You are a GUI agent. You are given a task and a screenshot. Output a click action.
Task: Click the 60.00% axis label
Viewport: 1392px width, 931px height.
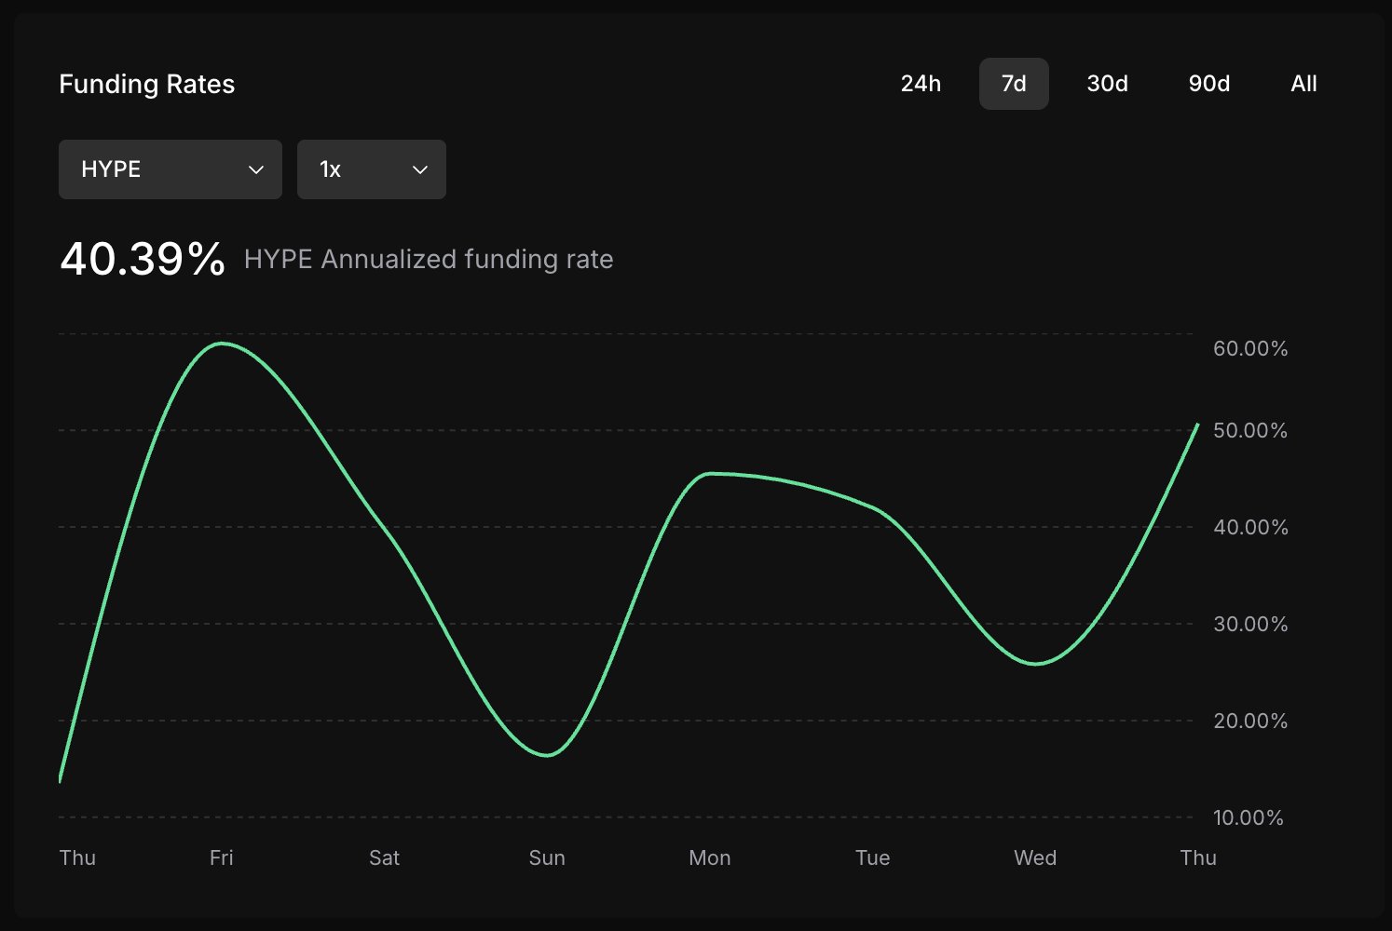[1250, 348]
